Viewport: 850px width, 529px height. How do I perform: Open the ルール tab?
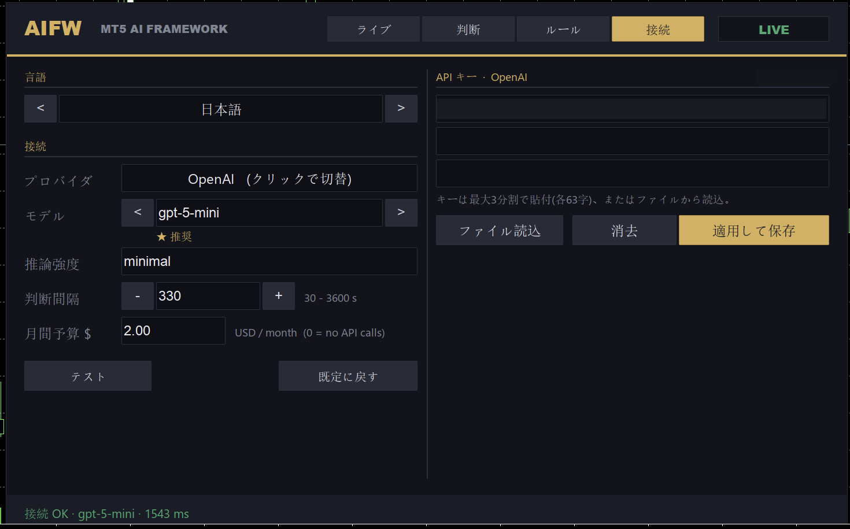click(x=563, y=29)
